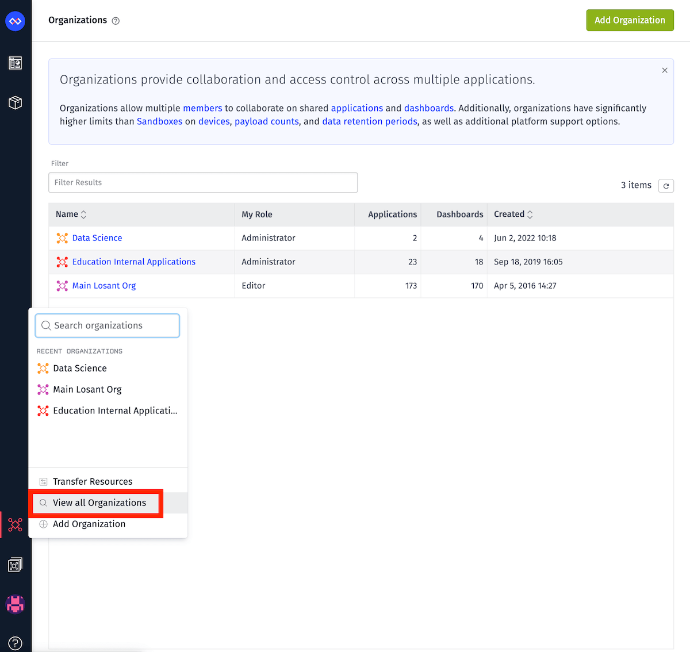Refresh the organizations list
The height and width of the screenshot is (652, 690).
point(666,186)
